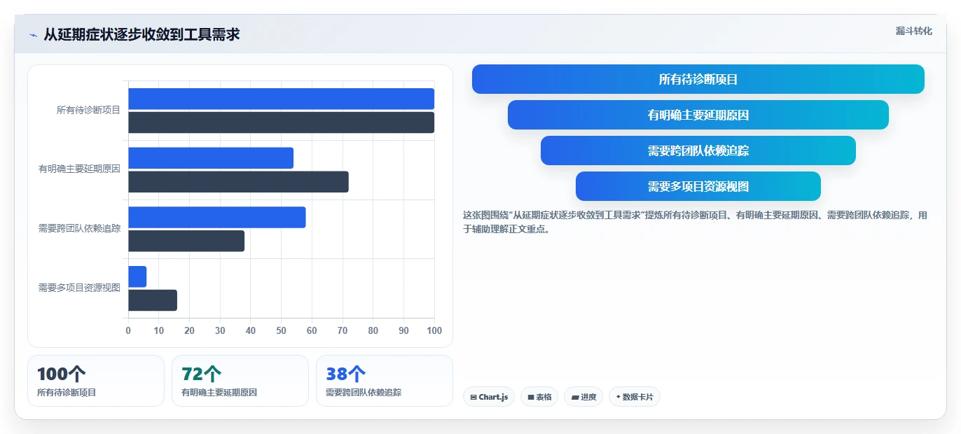Click the 进度 tag chip
The height and width of the screenshot is (434, 961).
tap(583, 397)
